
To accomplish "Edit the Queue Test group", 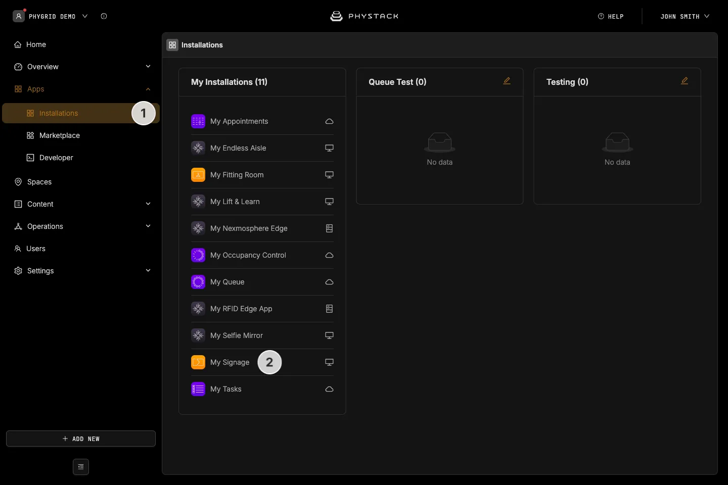I will pos(507,81).
